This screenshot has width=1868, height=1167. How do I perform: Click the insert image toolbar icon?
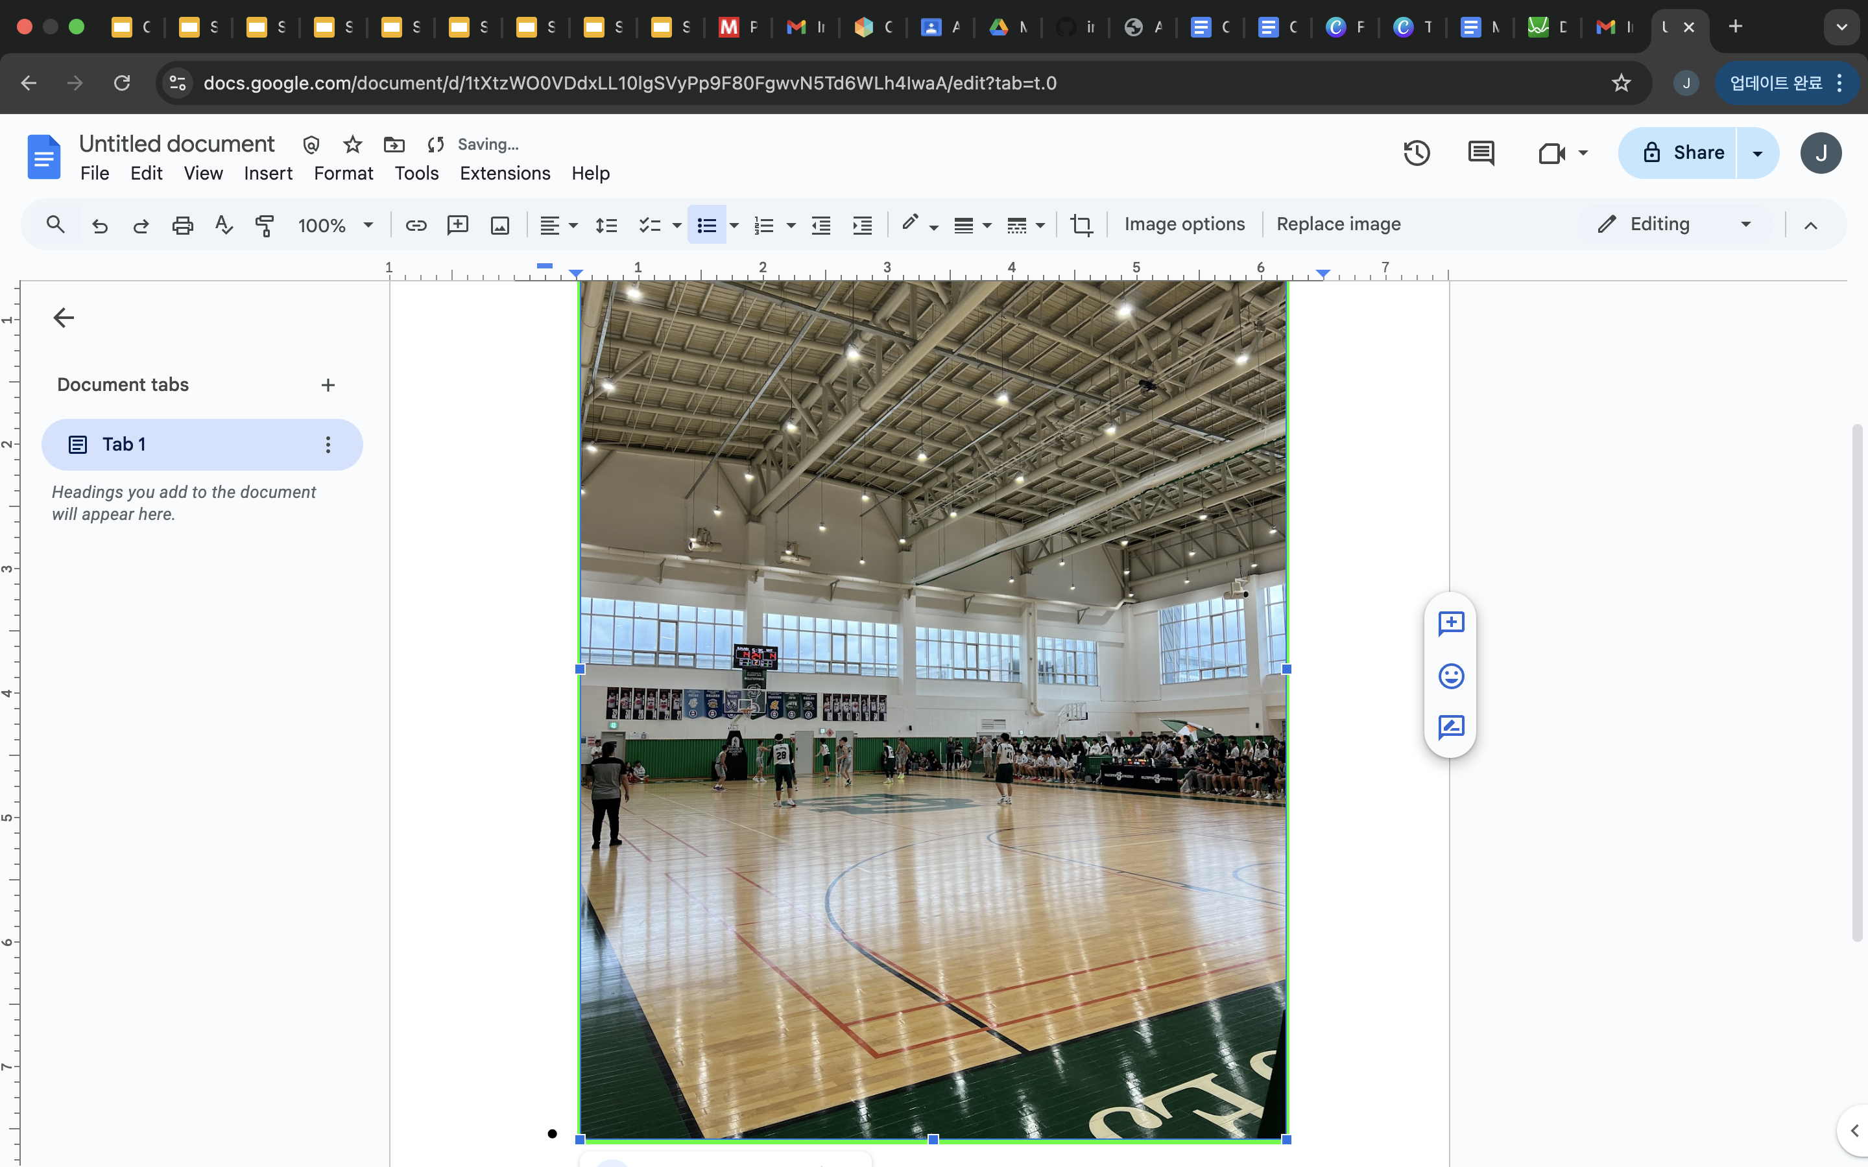(499, 224)
